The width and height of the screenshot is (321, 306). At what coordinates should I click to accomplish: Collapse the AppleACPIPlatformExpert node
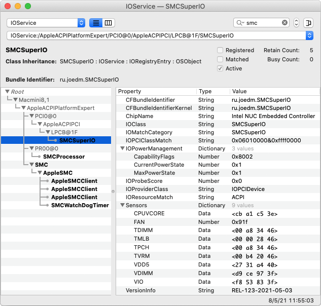(24, 108)
